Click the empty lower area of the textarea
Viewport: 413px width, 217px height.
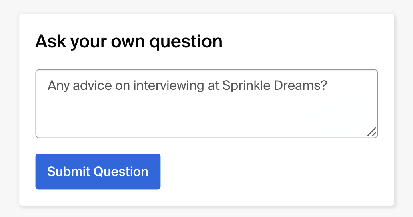[x=200, y=120]
